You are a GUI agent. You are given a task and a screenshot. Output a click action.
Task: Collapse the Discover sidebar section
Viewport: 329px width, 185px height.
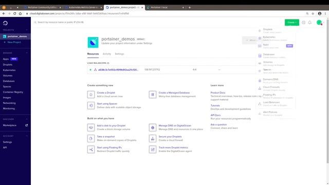pyautogui.click(x=27, y=119)
